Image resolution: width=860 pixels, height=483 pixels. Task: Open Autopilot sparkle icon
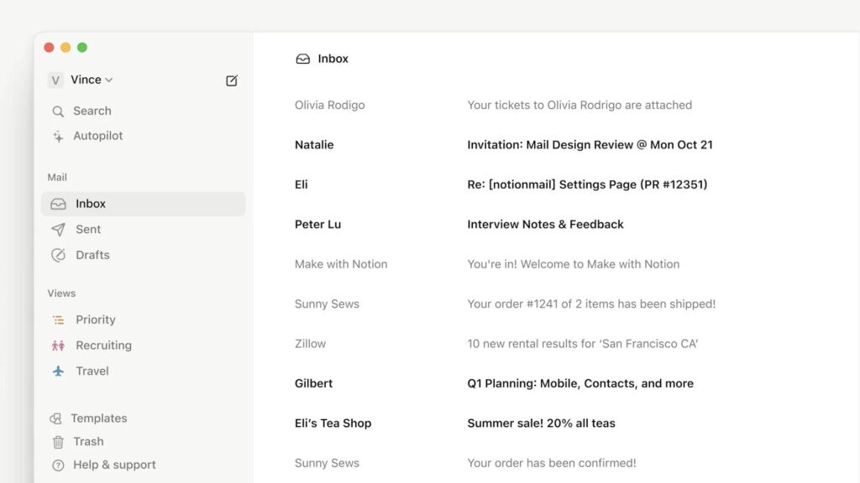tap(58, 137)
